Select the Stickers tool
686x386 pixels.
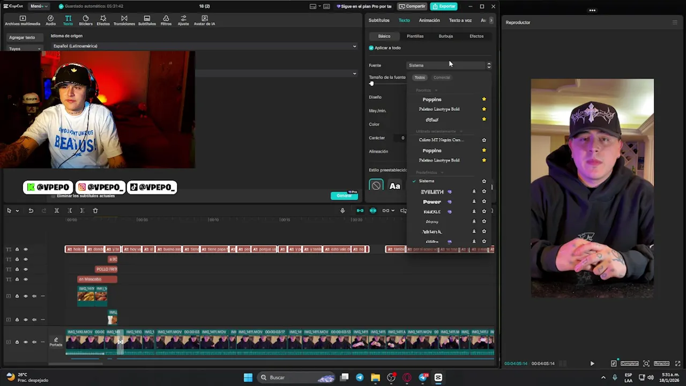click(x=86, y=20)
